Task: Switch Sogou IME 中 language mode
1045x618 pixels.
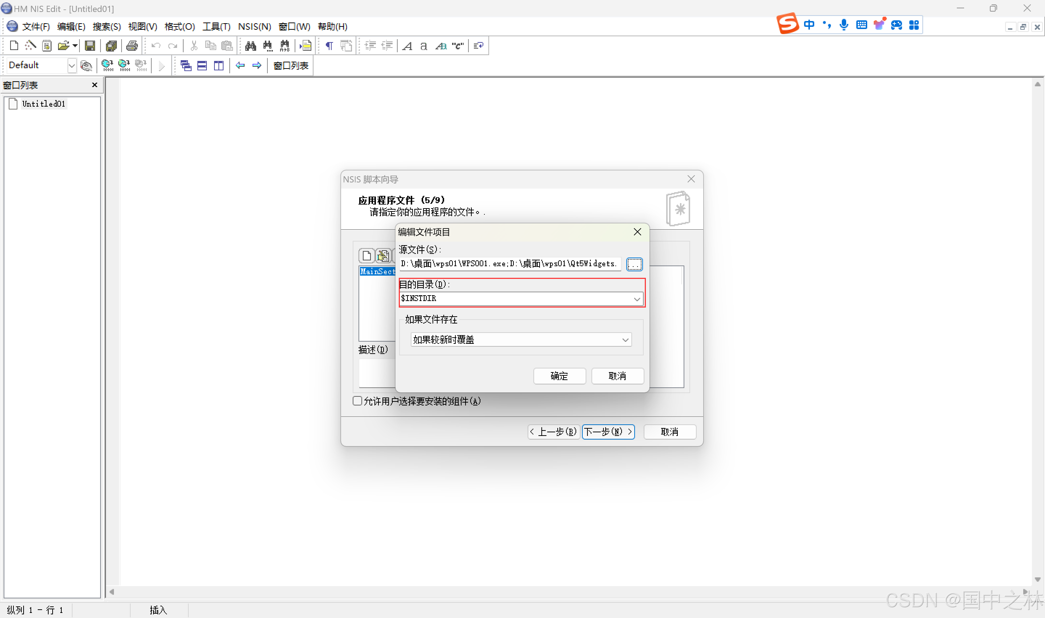Action: click(809, 25)
